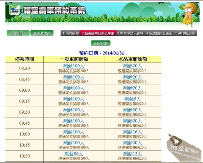Click the 08:30 time cell
203x163 pixels.
click(24, 68)
